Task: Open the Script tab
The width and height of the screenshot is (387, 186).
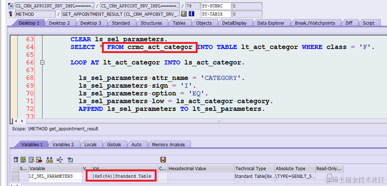Action: [369, 23]
